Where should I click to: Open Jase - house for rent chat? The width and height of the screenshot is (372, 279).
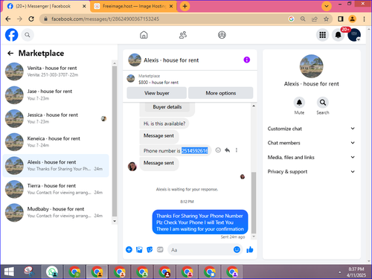56,94
